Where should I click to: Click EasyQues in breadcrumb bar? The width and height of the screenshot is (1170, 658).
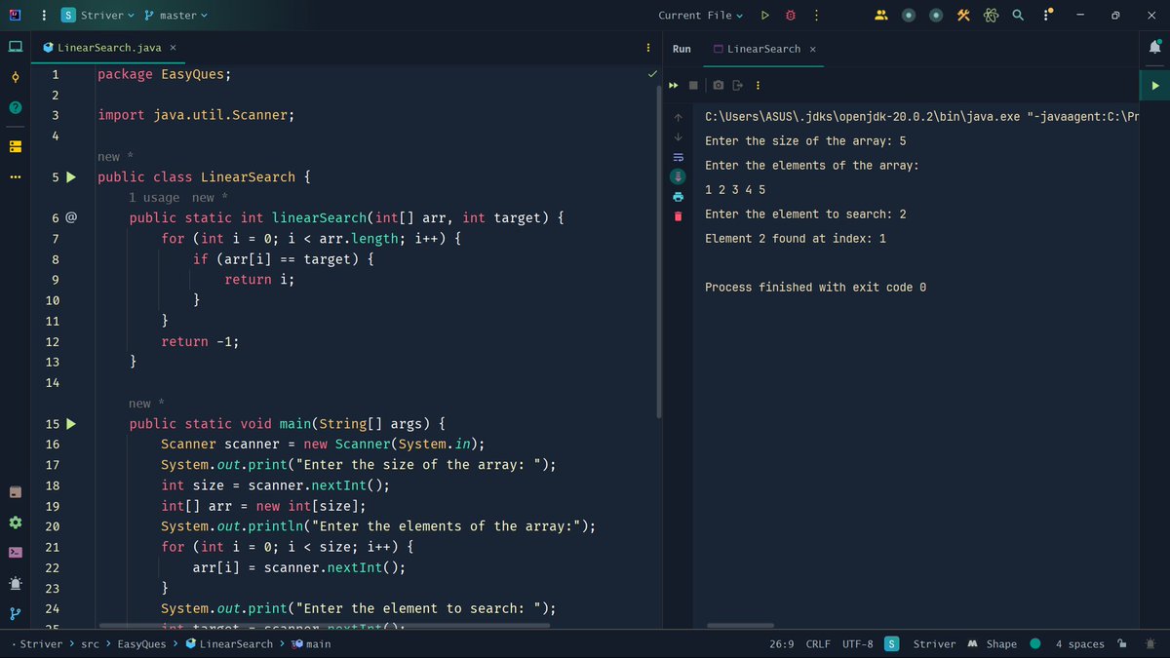(142, 643)
